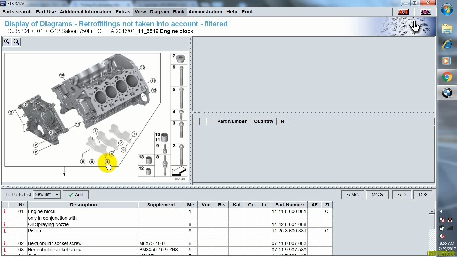The height and width of the screenshot is (257, 457).
Task: Select part number 11 42 8 601 088
Action: (289, 224)
